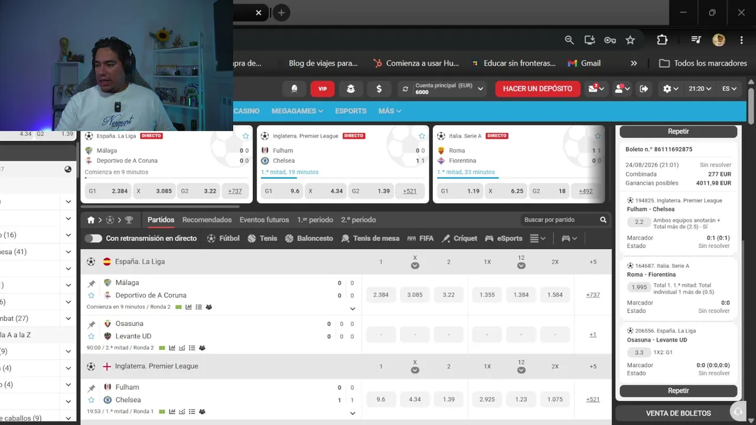Open the saved passwords key icon
The height and width of the screenshot is (425, 756).
point(610,40)
